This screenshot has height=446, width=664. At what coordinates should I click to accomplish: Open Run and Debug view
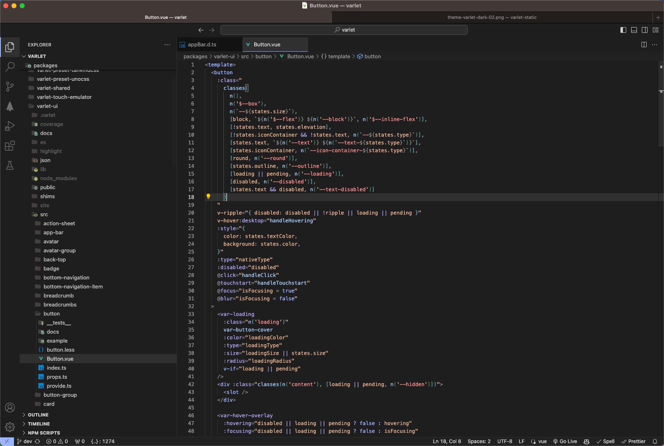click(10, 126)
